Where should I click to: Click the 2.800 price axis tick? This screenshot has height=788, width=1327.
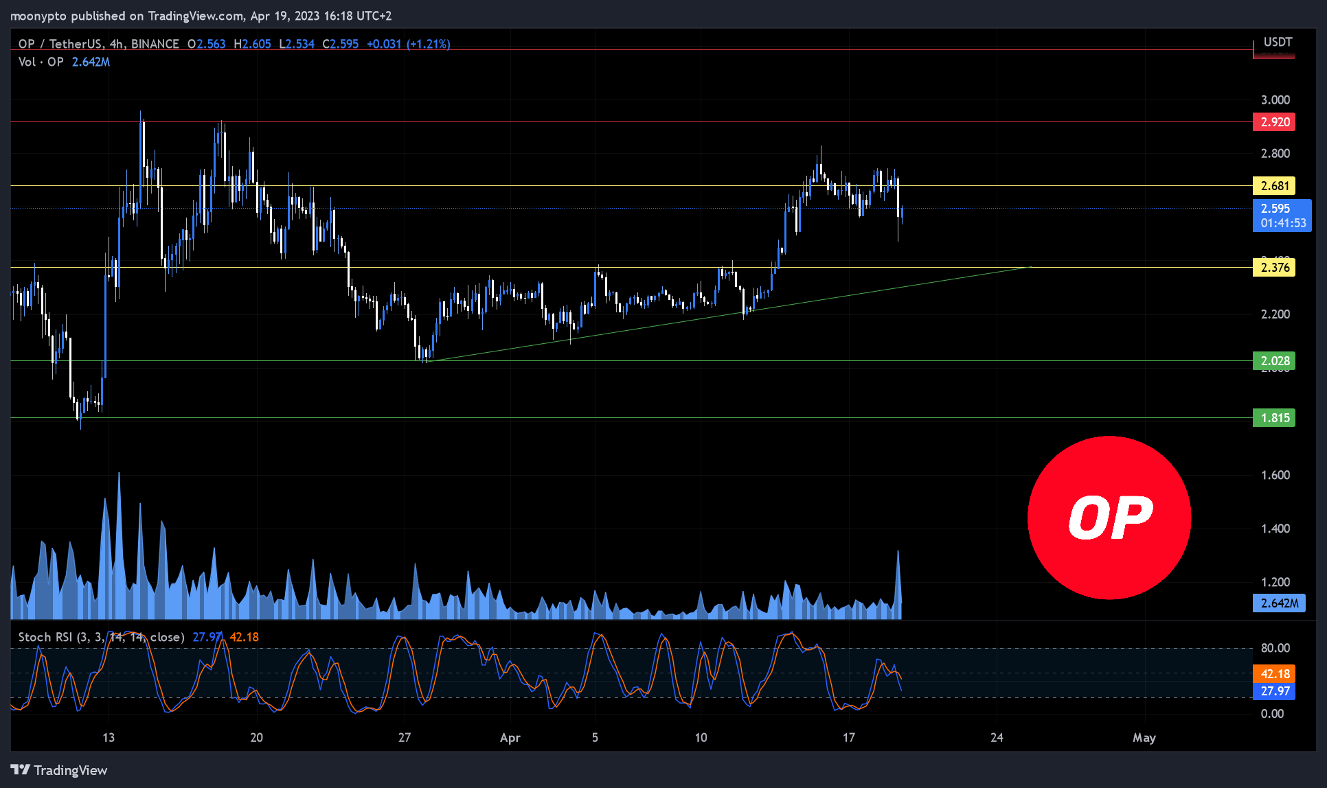pos(1275,154)
